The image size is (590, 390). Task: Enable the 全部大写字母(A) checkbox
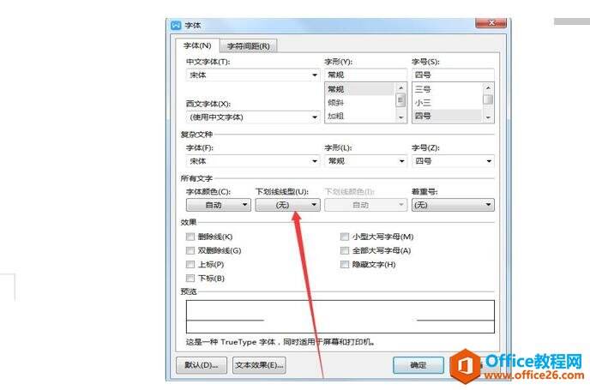point(344,250)
